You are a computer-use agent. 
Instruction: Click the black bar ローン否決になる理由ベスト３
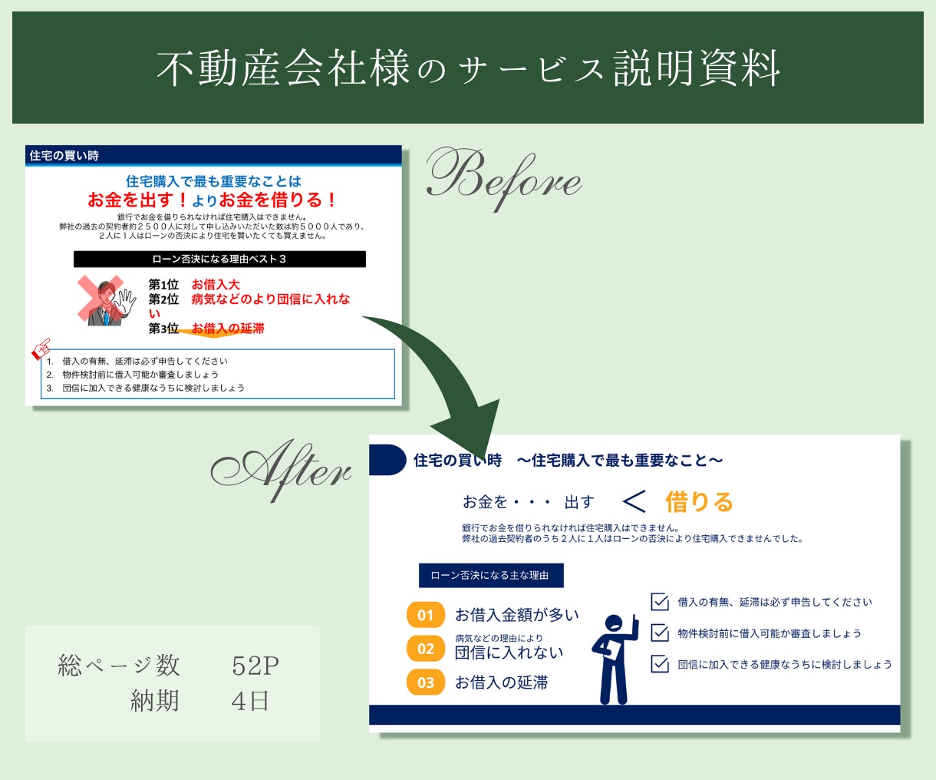pyautogui.click(x=219, y=259)
